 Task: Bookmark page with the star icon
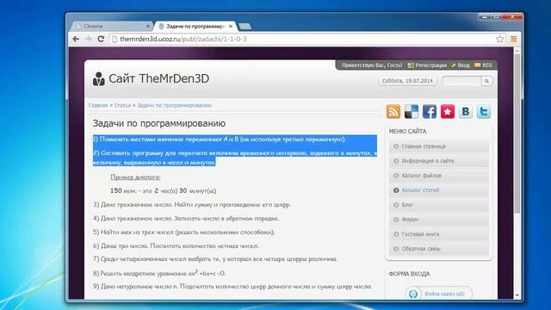(x=500, y=39)
